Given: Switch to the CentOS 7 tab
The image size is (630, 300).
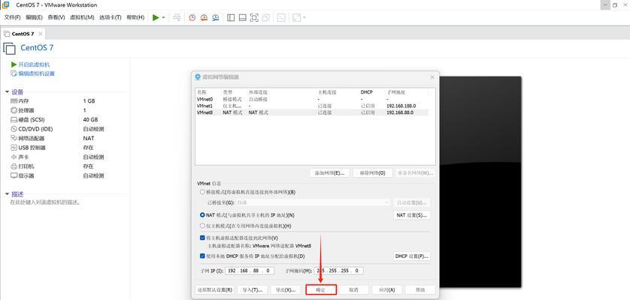Looking at the screenshot, I should [x=23, y=34].
